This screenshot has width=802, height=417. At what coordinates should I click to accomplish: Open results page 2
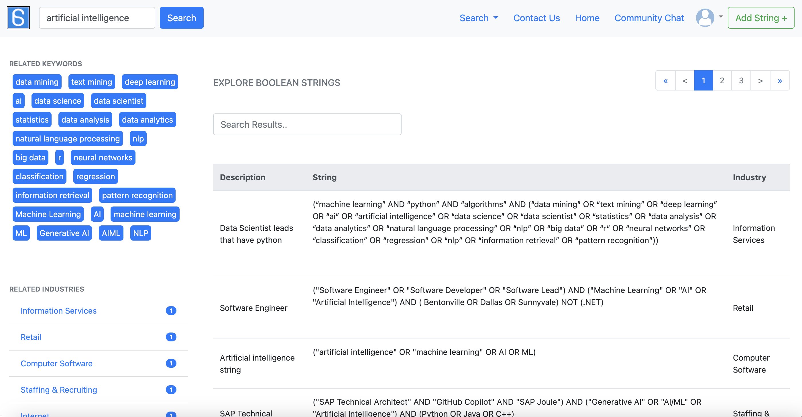tap(722, 80)
